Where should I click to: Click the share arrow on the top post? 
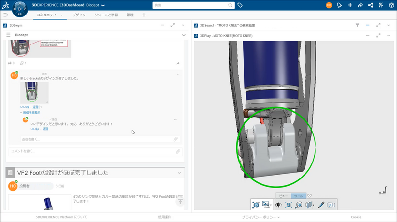[x=178, y=63]
